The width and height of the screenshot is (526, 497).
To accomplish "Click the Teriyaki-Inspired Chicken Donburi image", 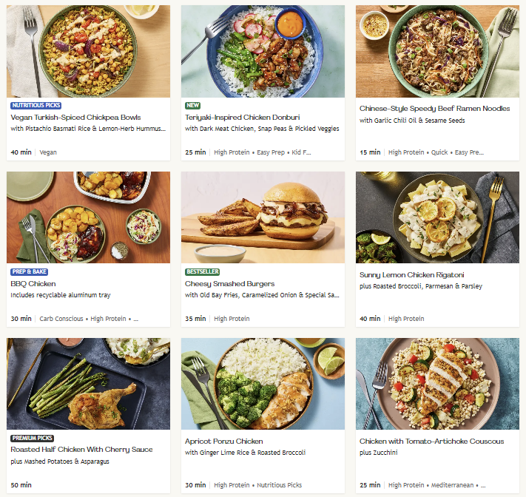I will (263, 51).
